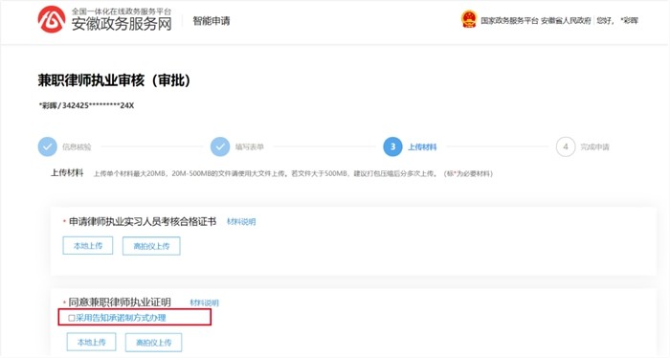Click the heading 兼职律师执业审核（审批）
This screenshot has height=358, width=670.
tap(114, 80)
